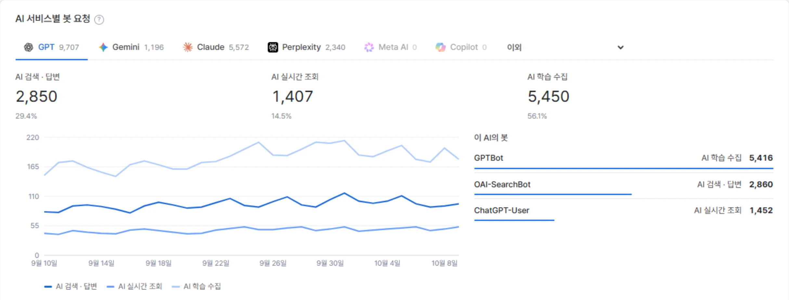Switch to the Claude tab

pos(216,47)
